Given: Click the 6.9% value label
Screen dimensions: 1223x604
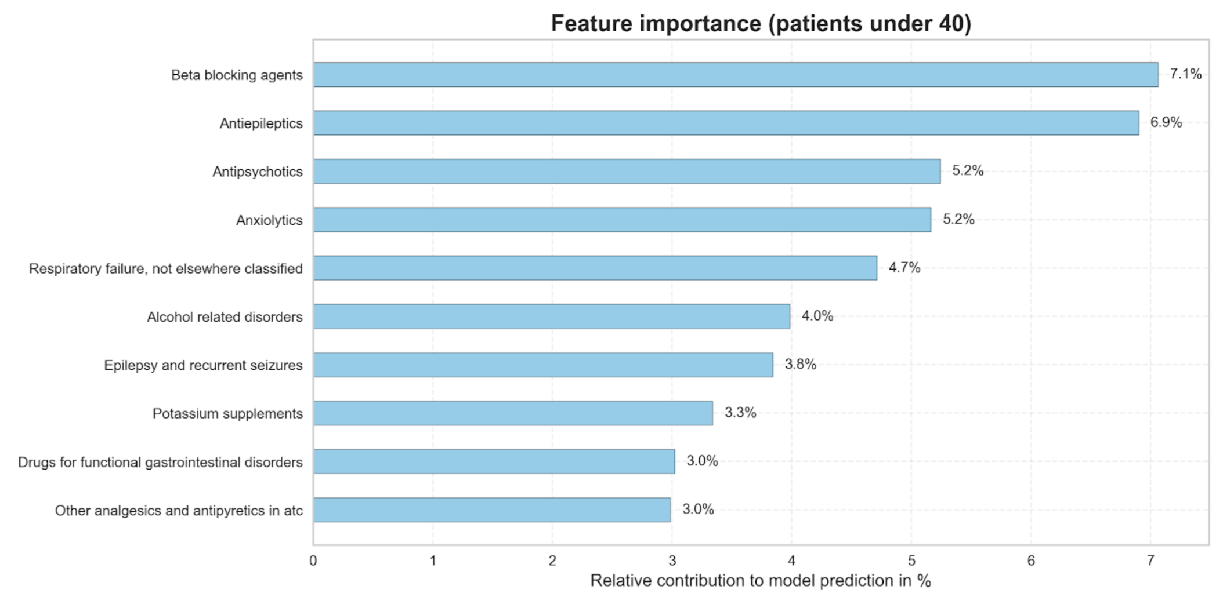Looking at the screenshot, I should coord(1166,122).
